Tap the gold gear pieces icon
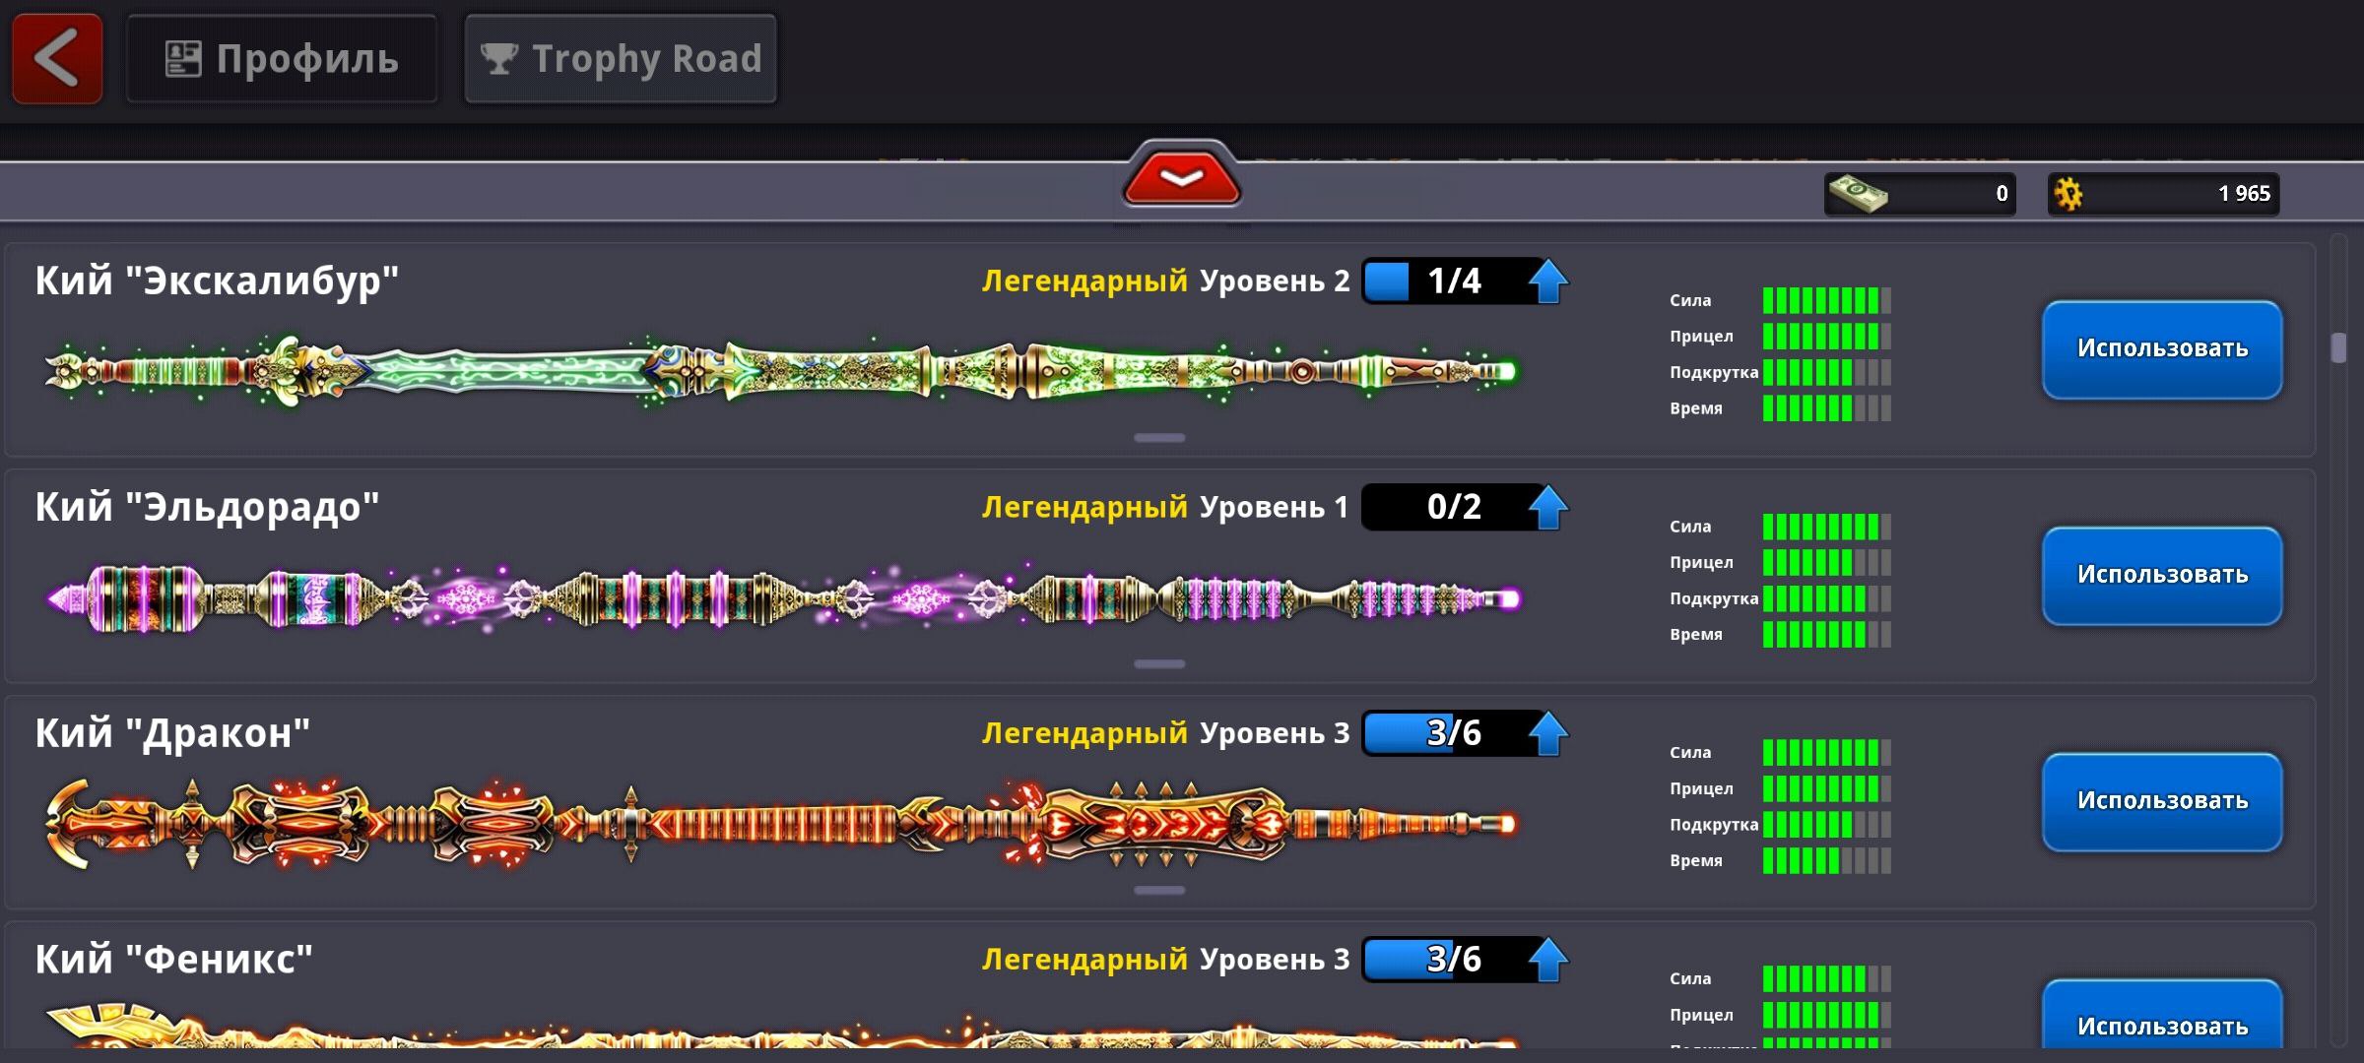 point(2068,194)
